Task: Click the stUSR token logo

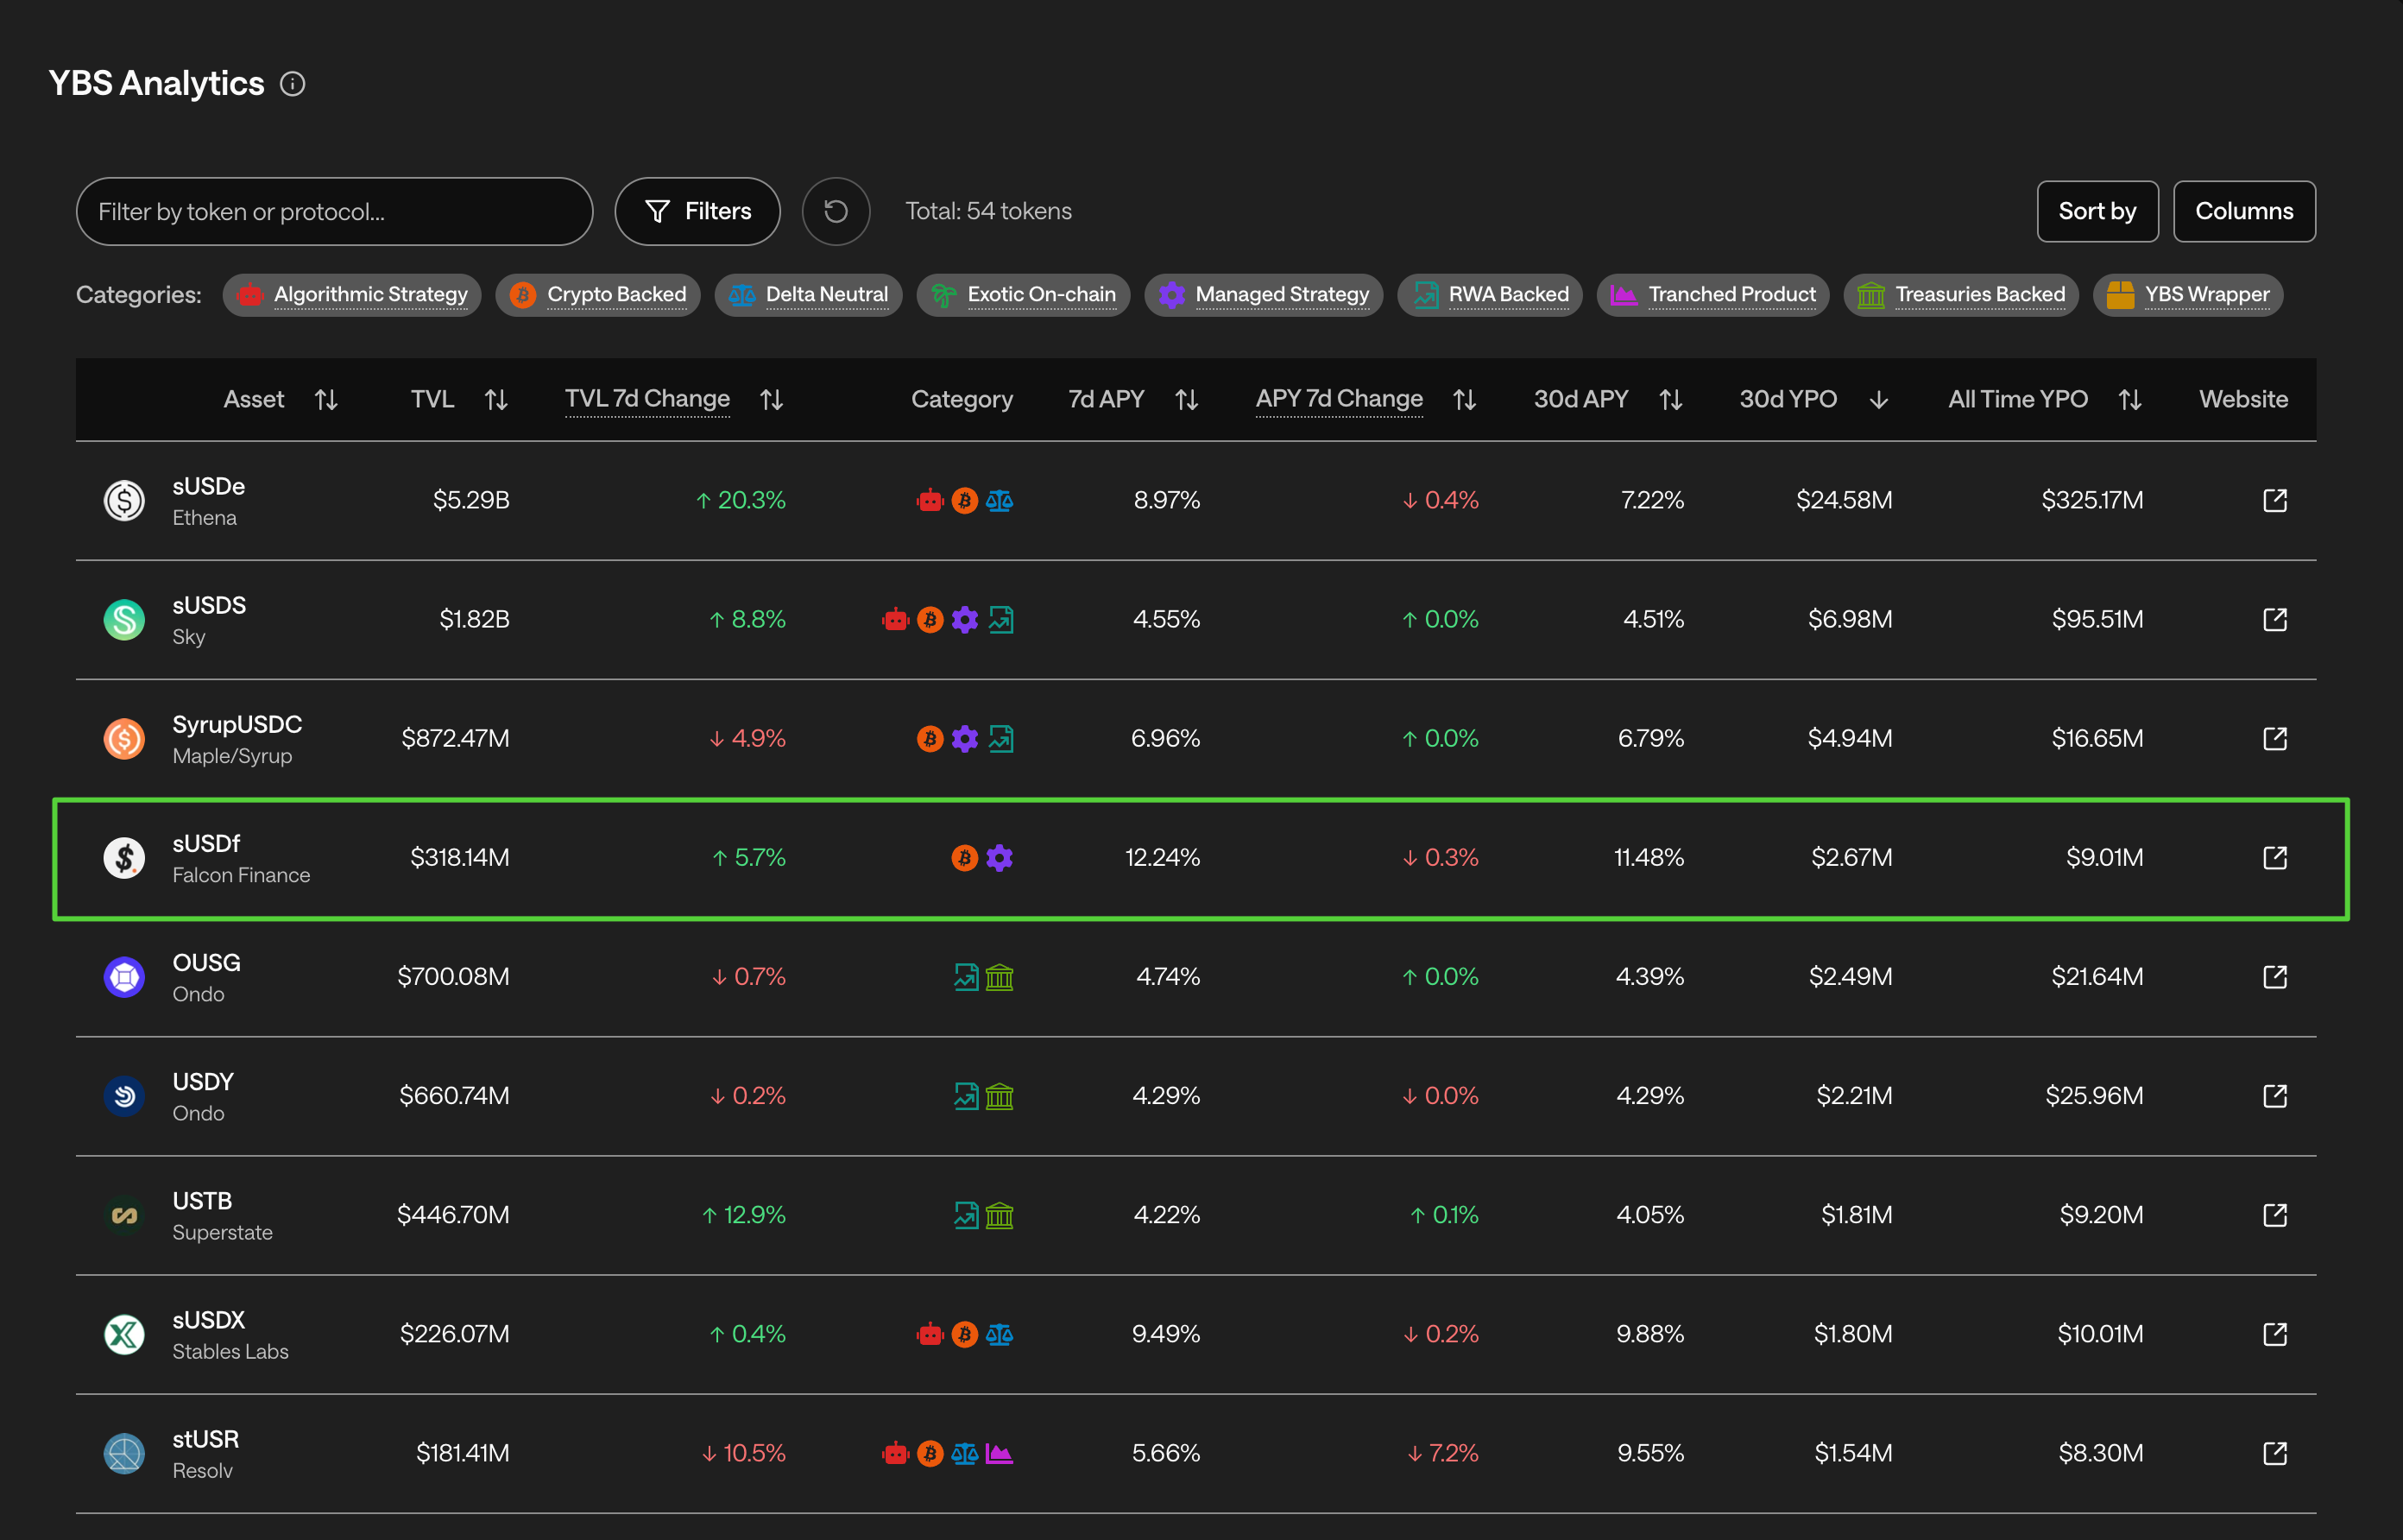Action: tap(125, 1452)
